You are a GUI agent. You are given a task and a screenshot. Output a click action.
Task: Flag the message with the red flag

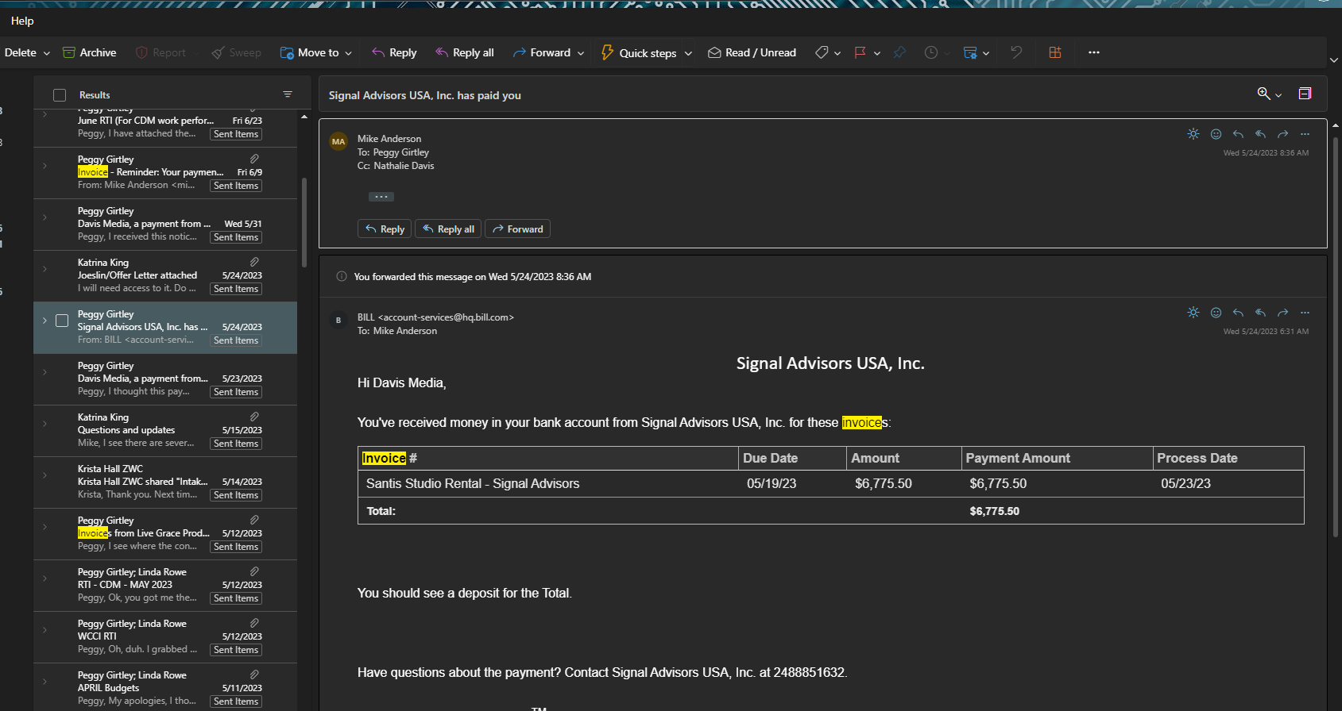coord(860,52)
